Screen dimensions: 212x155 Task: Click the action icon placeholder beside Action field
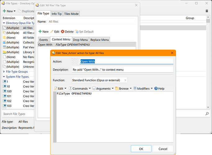75,61
